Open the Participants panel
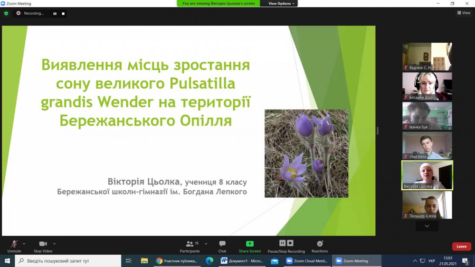Image resolution: width=475 pixels, height=267 pixels. [x=190, y=244]
